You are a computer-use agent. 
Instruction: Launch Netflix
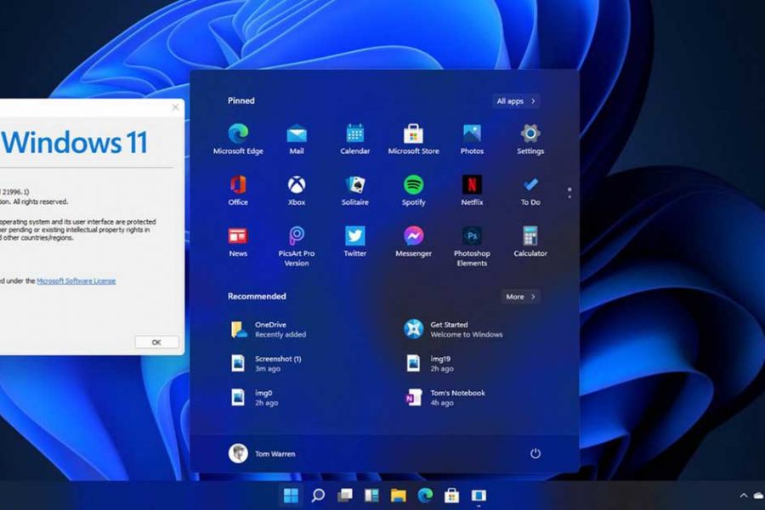pos(472,190)
